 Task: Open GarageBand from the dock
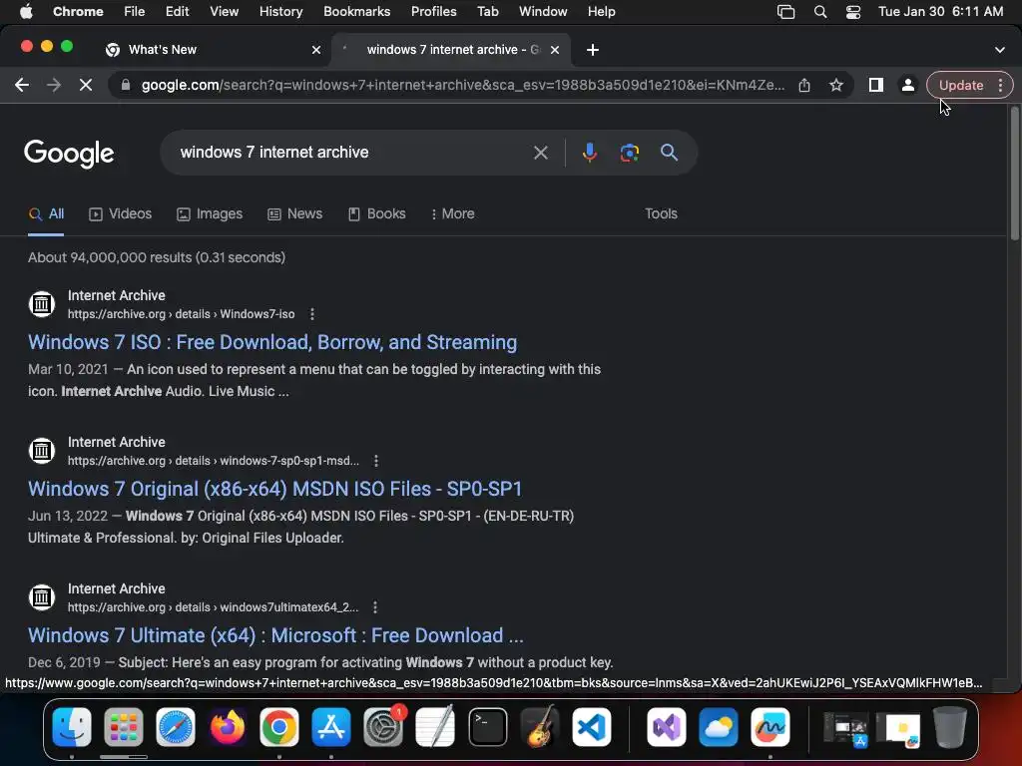[x=540, y=727]
